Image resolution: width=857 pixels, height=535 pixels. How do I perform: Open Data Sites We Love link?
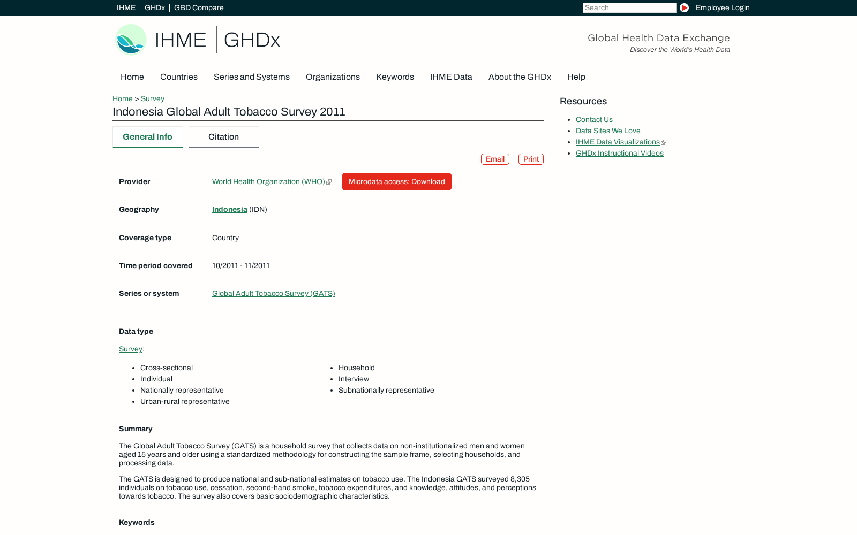coord(608,131)
